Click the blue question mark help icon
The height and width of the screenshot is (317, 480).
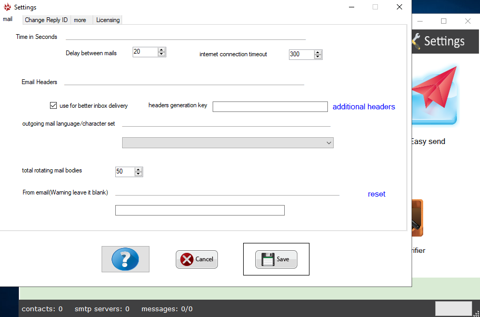(125, 259)
